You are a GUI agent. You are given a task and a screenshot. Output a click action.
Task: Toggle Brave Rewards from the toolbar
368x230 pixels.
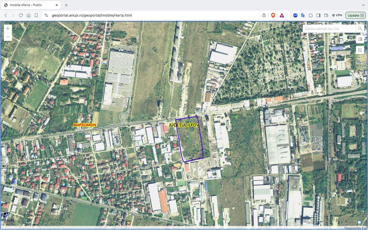click(x=281, y=15)
